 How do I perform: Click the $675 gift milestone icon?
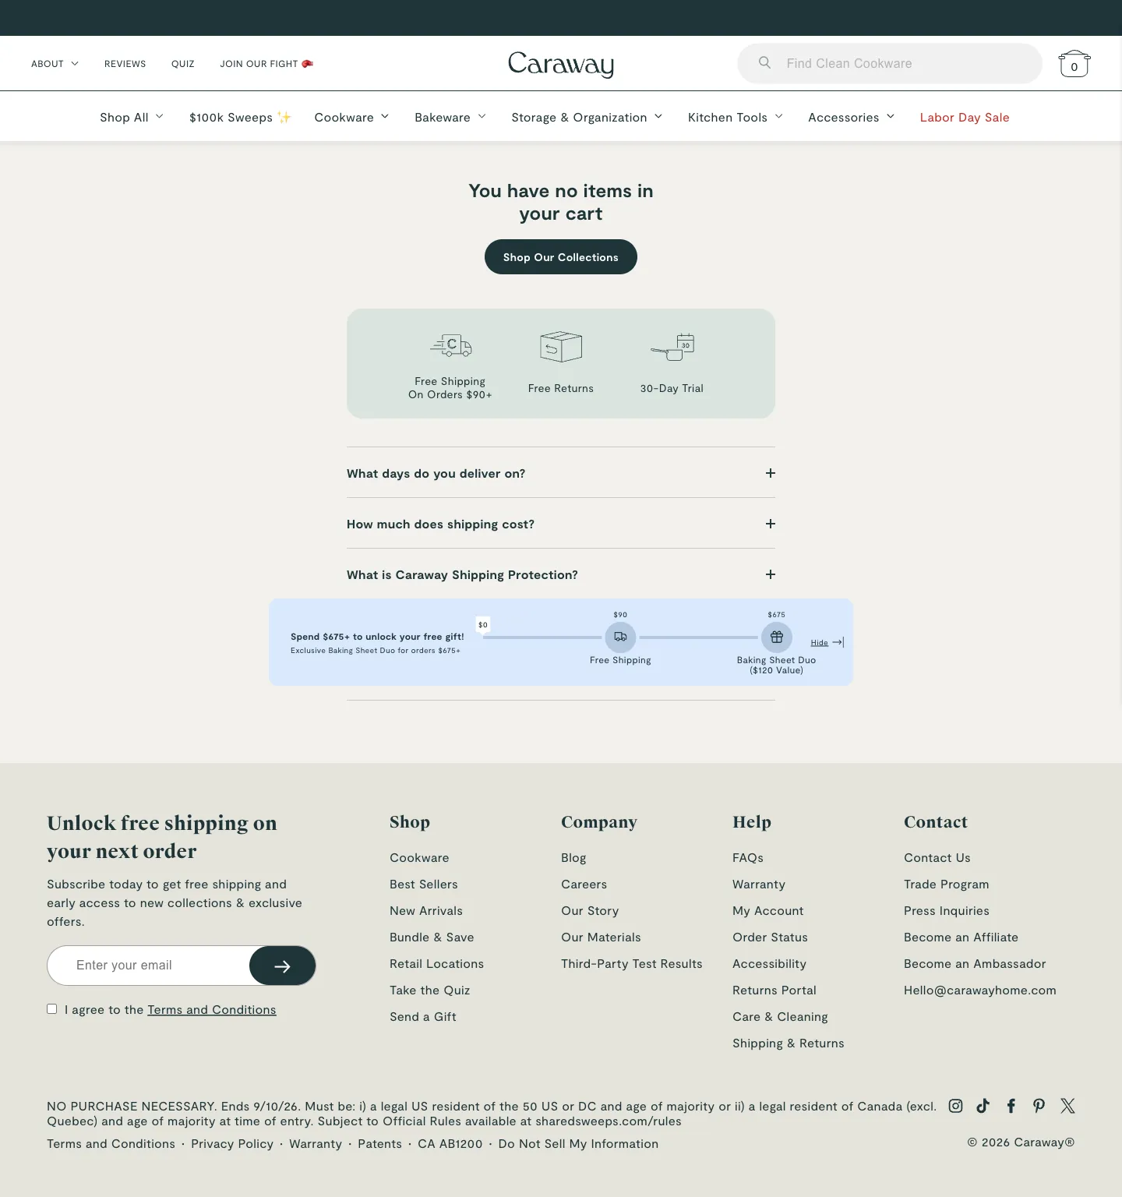click(777, 637)
